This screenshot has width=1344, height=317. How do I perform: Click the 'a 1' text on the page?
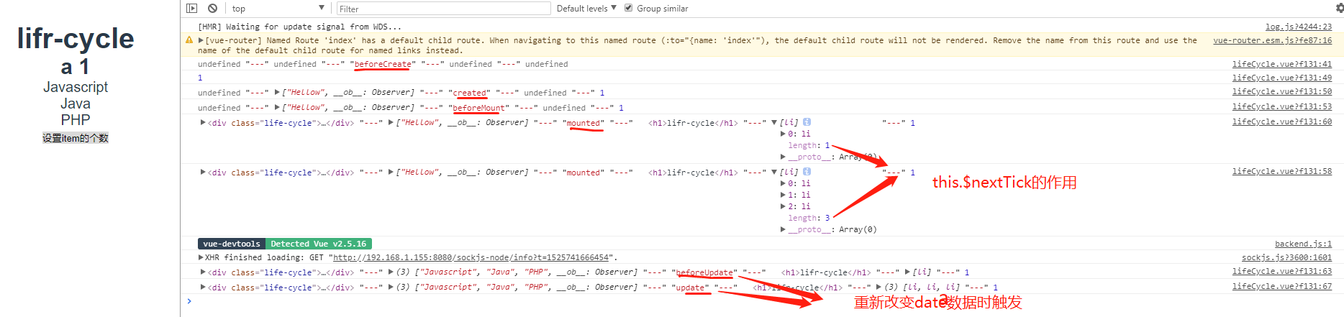pos(76,67)
